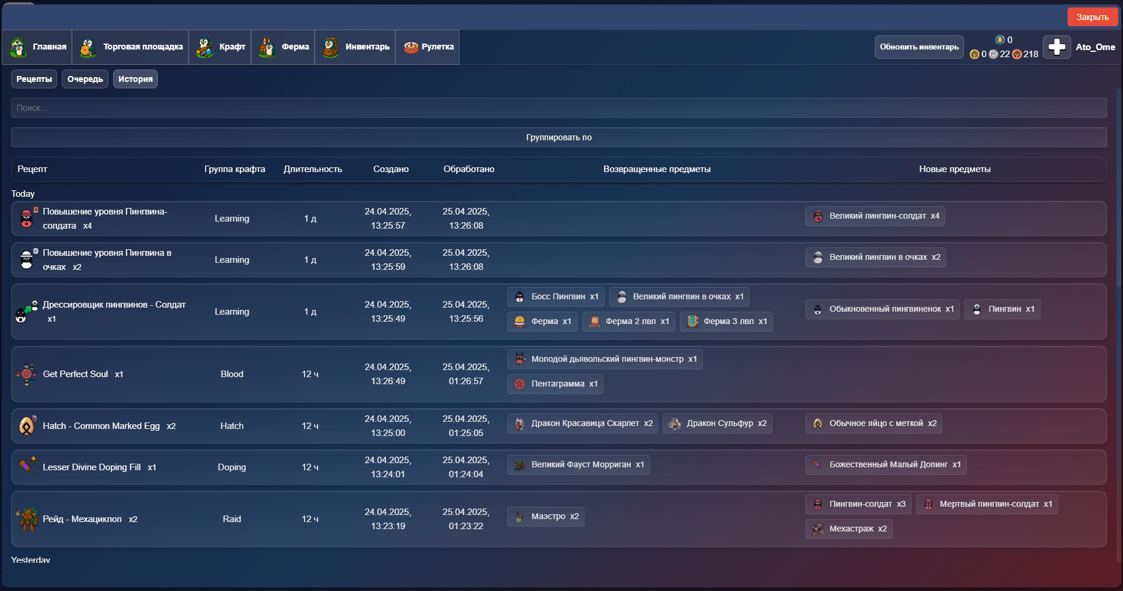Click the Группа крафта column header
This screenshot has width=1123, height=591.
(234, 169)
